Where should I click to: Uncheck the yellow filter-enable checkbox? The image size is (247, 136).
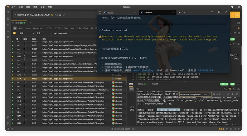[14, 33]
